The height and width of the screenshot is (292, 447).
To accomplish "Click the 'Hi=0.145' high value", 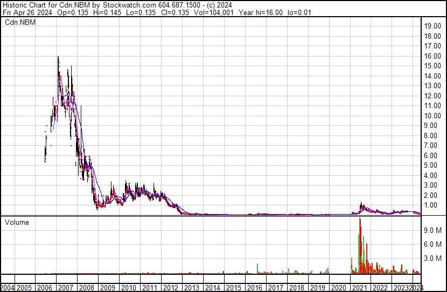I will click(x=107, y=12).
